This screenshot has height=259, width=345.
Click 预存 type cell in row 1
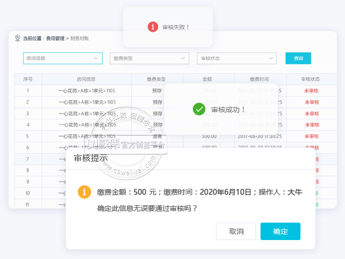pyautogui.click(x=157, y=91)
